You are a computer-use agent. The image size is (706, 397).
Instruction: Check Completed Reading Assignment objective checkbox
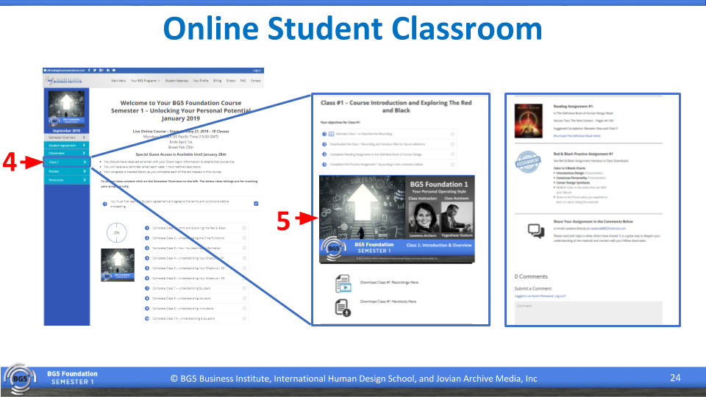click(x=452, y=154)
